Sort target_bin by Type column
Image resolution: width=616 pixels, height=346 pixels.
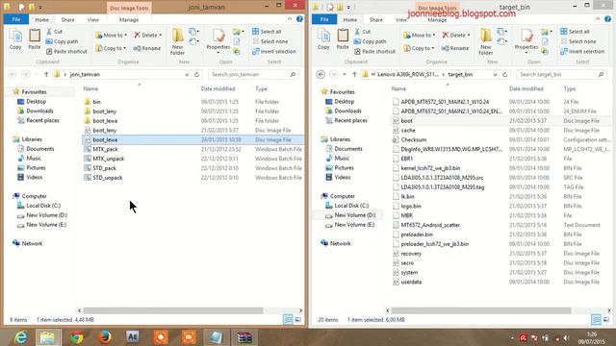tap(569, 88)
